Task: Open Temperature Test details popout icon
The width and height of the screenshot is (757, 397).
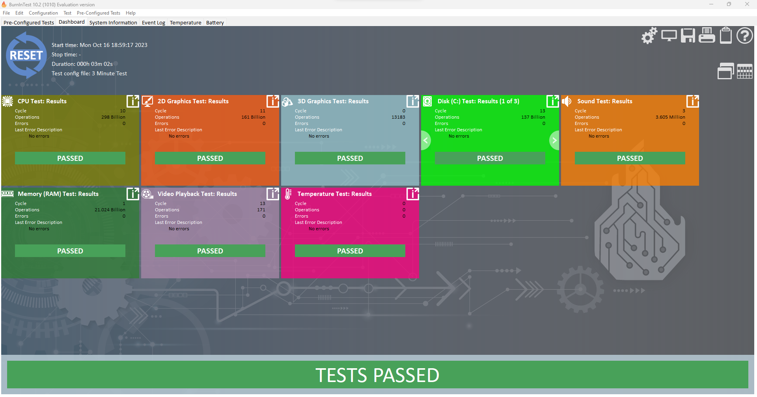Action: (413, 194)
